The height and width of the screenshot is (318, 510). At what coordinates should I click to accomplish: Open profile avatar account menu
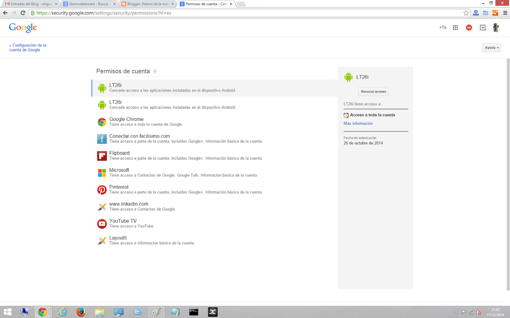(x=496, y=28)
